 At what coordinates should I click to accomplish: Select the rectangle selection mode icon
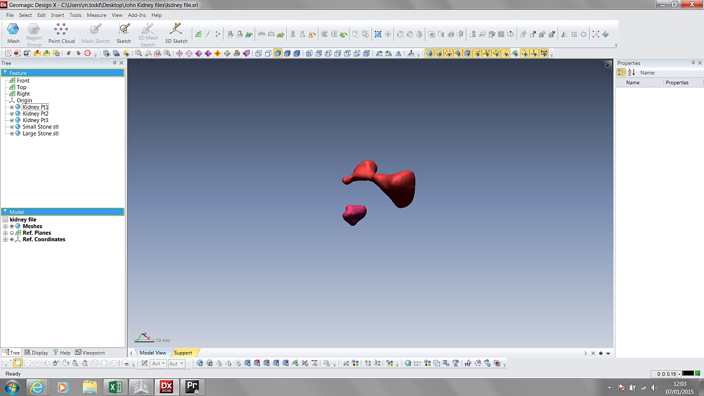18,364
